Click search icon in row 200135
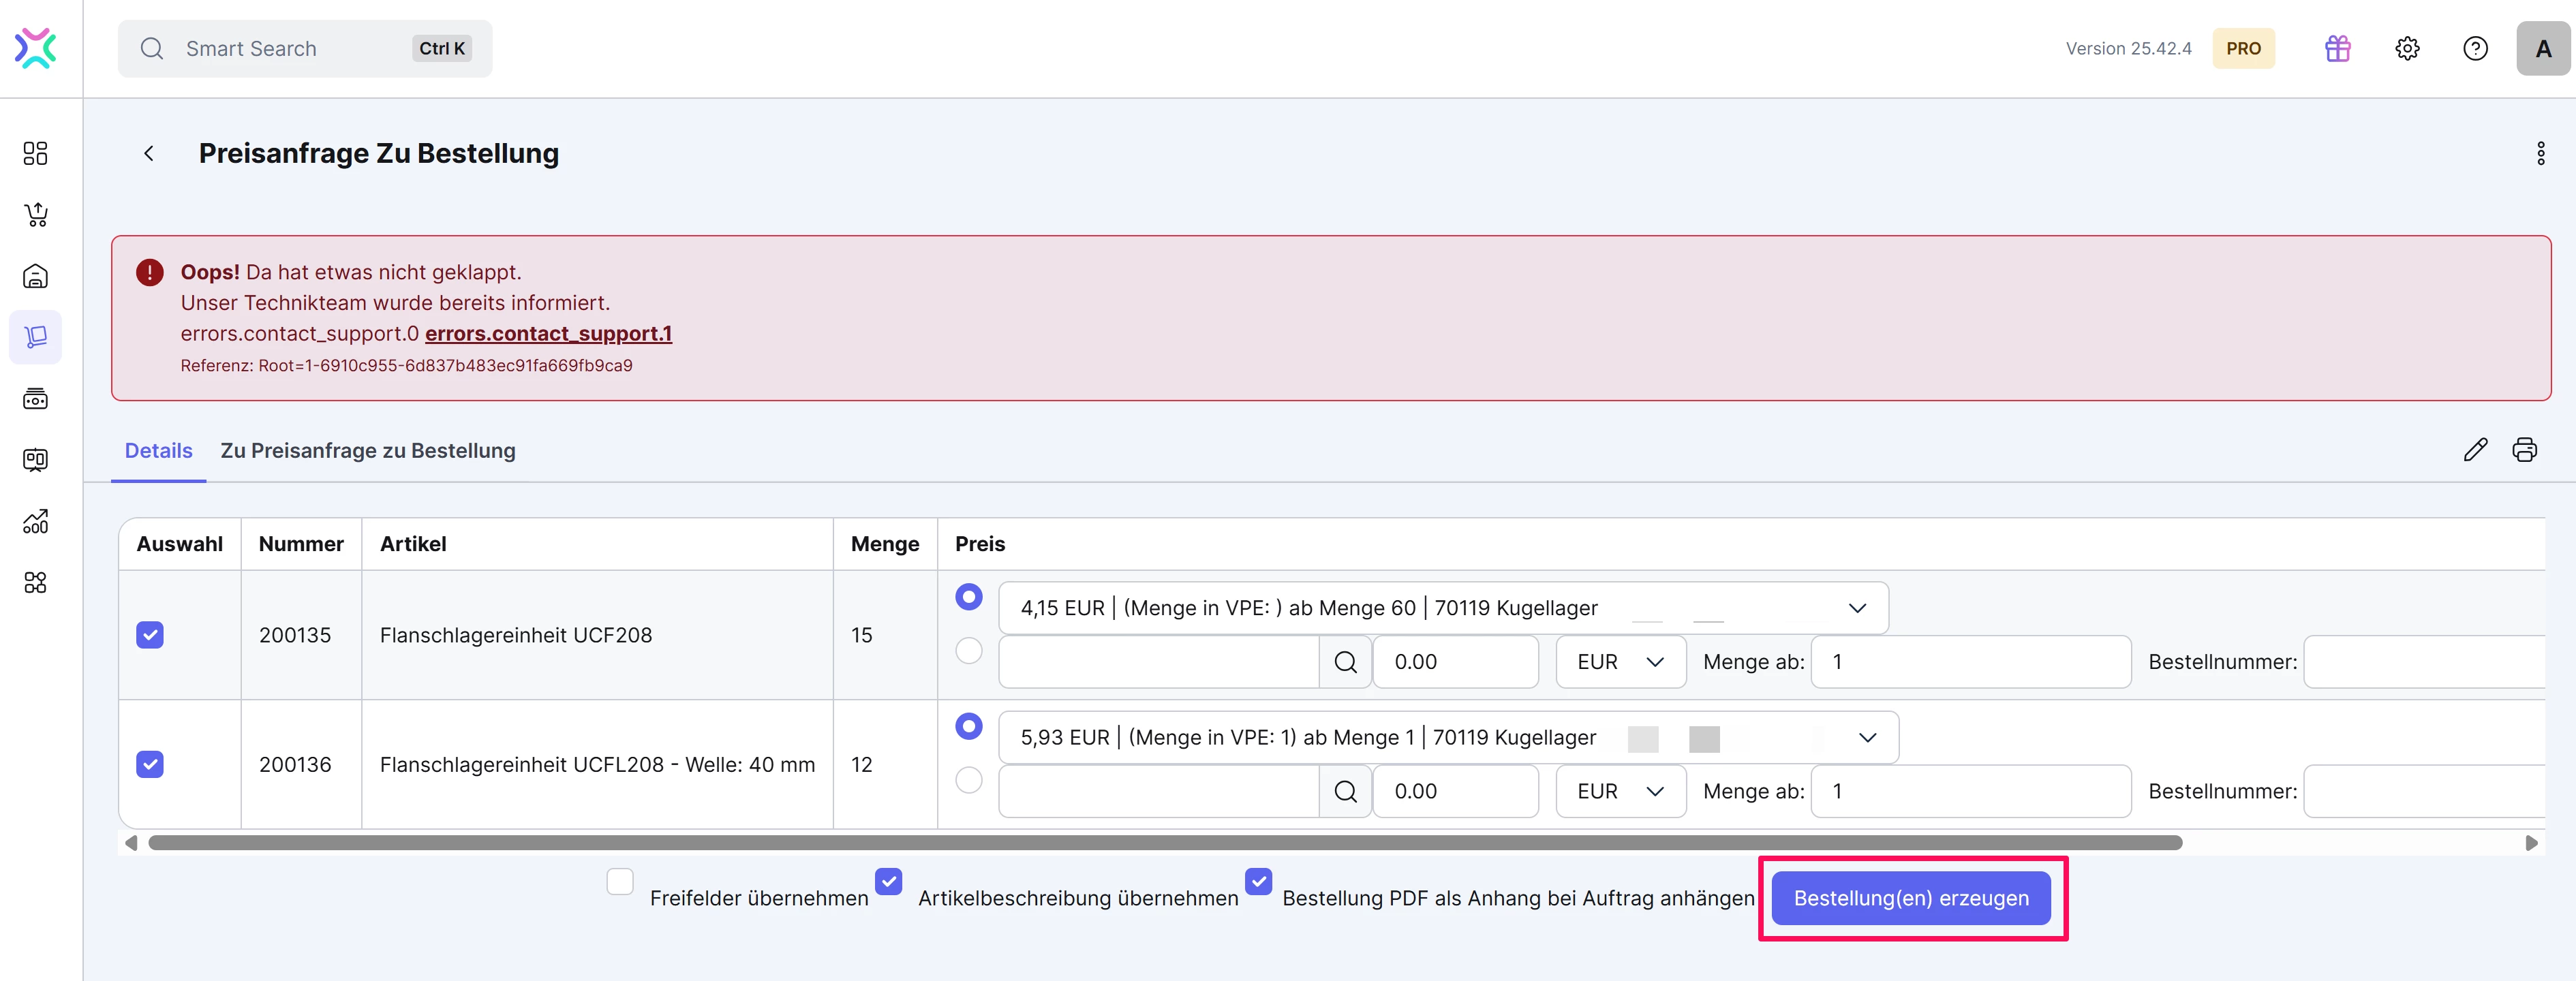The height and width of the screenshot is (981, 2576). pyautogui.click(x=1345, y=662)
